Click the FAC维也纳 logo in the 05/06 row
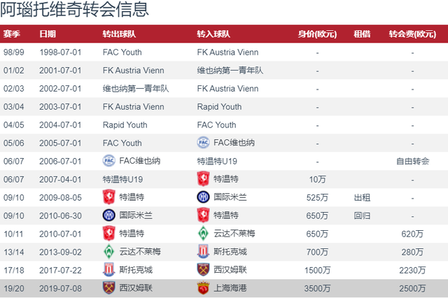Image resolution: width=448 pixels, height=298 pixels. pyautogui.click(x=203, y=143)
